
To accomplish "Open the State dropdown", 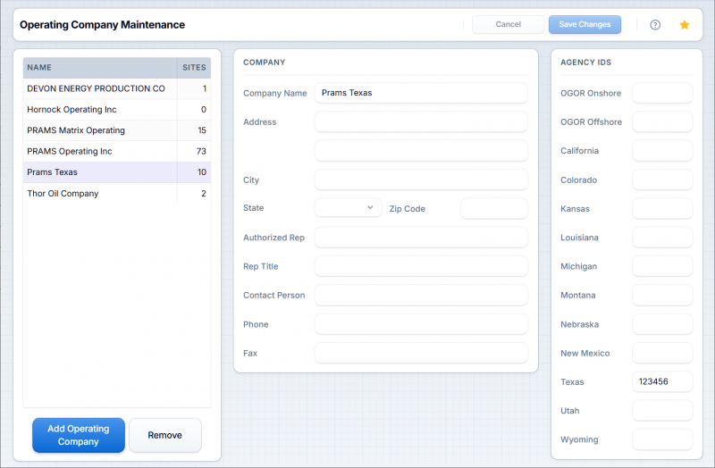I will (348, 208).
